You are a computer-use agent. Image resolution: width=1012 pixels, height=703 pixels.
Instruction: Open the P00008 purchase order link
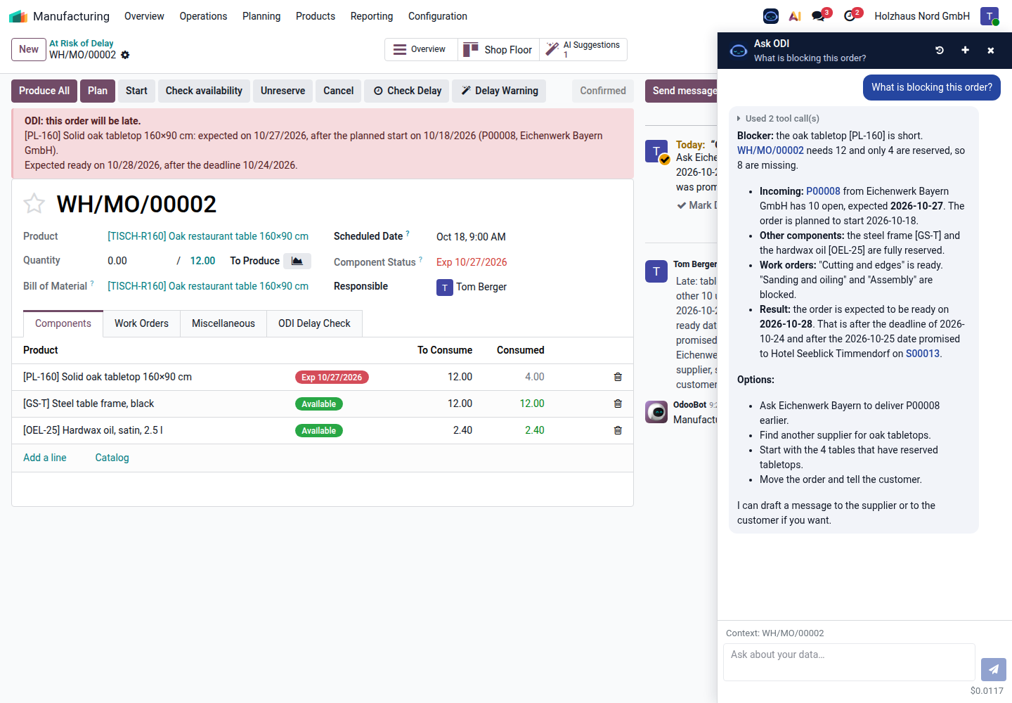click(823, 191)
